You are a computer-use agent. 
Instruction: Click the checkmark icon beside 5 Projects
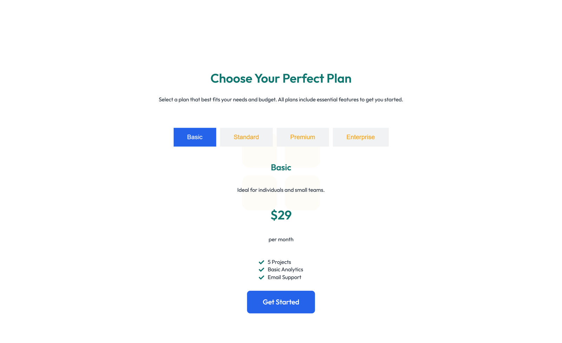coord(261,262)
